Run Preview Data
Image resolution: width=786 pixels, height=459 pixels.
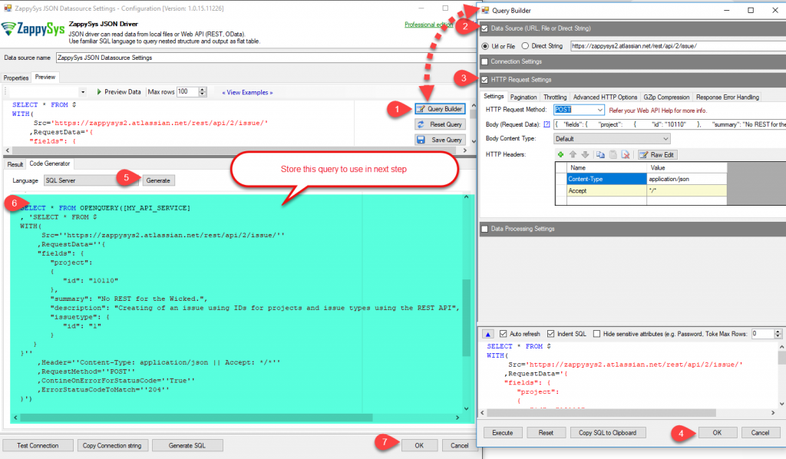pos(118,92)
